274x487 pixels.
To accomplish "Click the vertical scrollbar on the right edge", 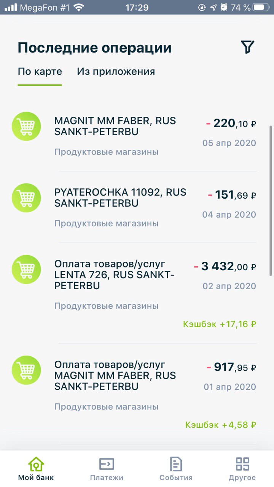I will 271,201.
